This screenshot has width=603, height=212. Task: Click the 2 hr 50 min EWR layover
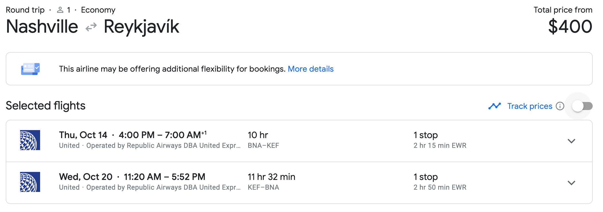[440, 187]
